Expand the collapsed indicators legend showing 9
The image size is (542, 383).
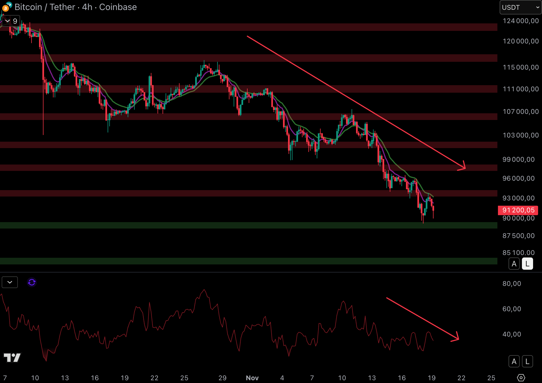click(x=11, y=21)
